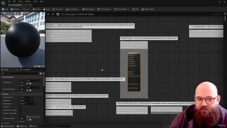
Task: Click the Lit view mode button
Action: pyautogui.click(x=19, y=14)
